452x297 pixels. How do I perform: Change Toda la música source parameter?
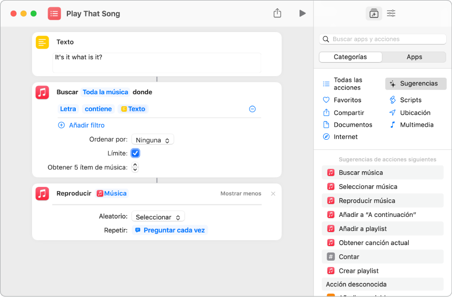105,92
